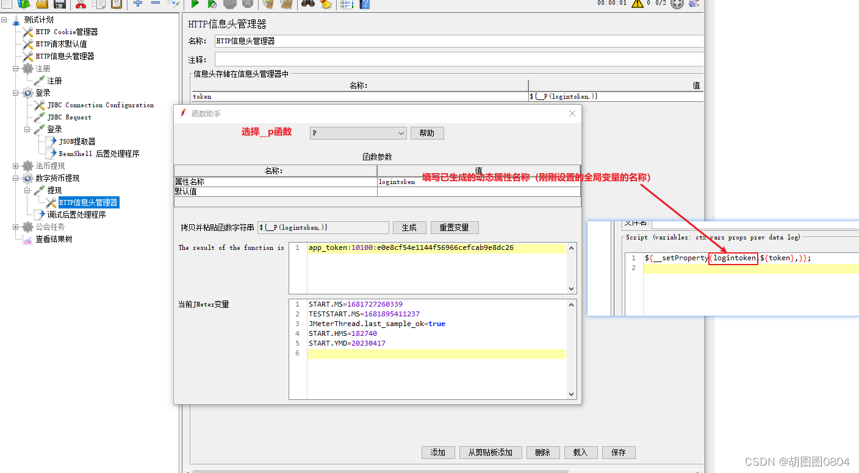Open the function selection combo box showing P
859x473 pixels.
pyautogui.click(x=358, y=133)
